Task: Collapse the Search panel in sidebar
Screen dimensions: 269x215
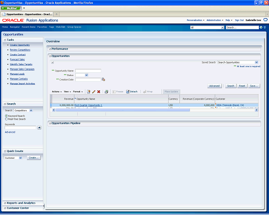Action: (5, 104)
